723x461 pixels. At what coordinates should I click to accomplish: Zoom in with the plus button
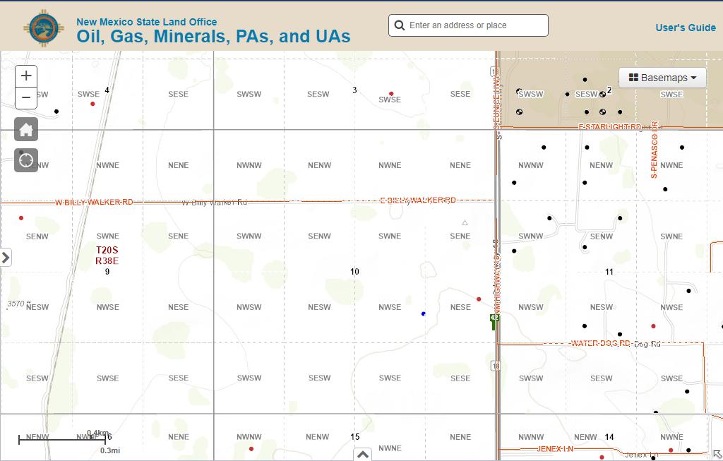(26, 76)
